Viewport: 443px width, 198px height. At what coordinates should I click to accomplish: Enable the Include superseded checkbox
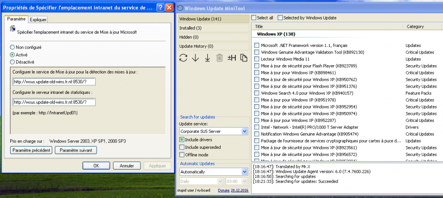tap(182, 147)
